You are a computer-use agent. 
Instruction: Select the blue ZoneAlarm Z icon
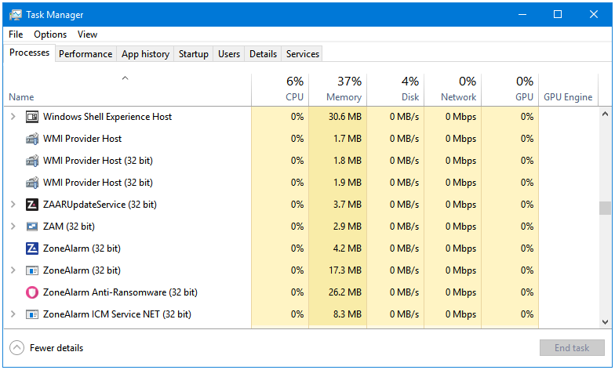(31, 248)
